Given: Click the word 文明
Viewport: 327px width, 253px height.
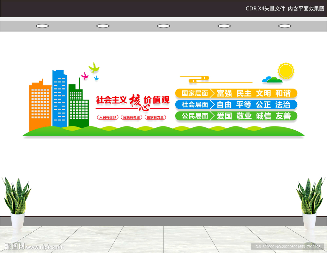Looking at the screenshot, I should click(x=263, y=93).
